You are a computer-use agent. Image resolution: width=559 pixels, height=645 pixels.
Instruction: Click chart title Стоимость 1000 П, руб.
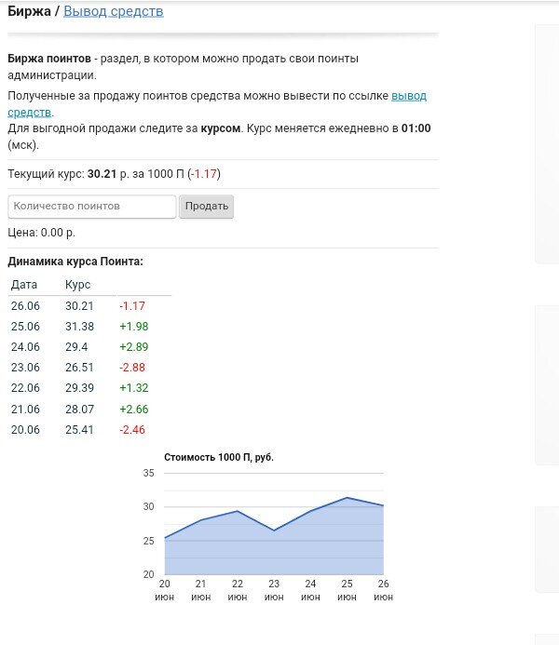pos(219,457)
